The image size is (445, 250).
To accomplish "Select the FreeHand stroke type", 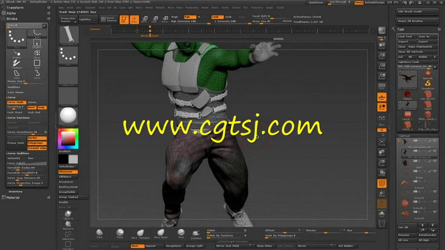I will (x=17, y=64).
